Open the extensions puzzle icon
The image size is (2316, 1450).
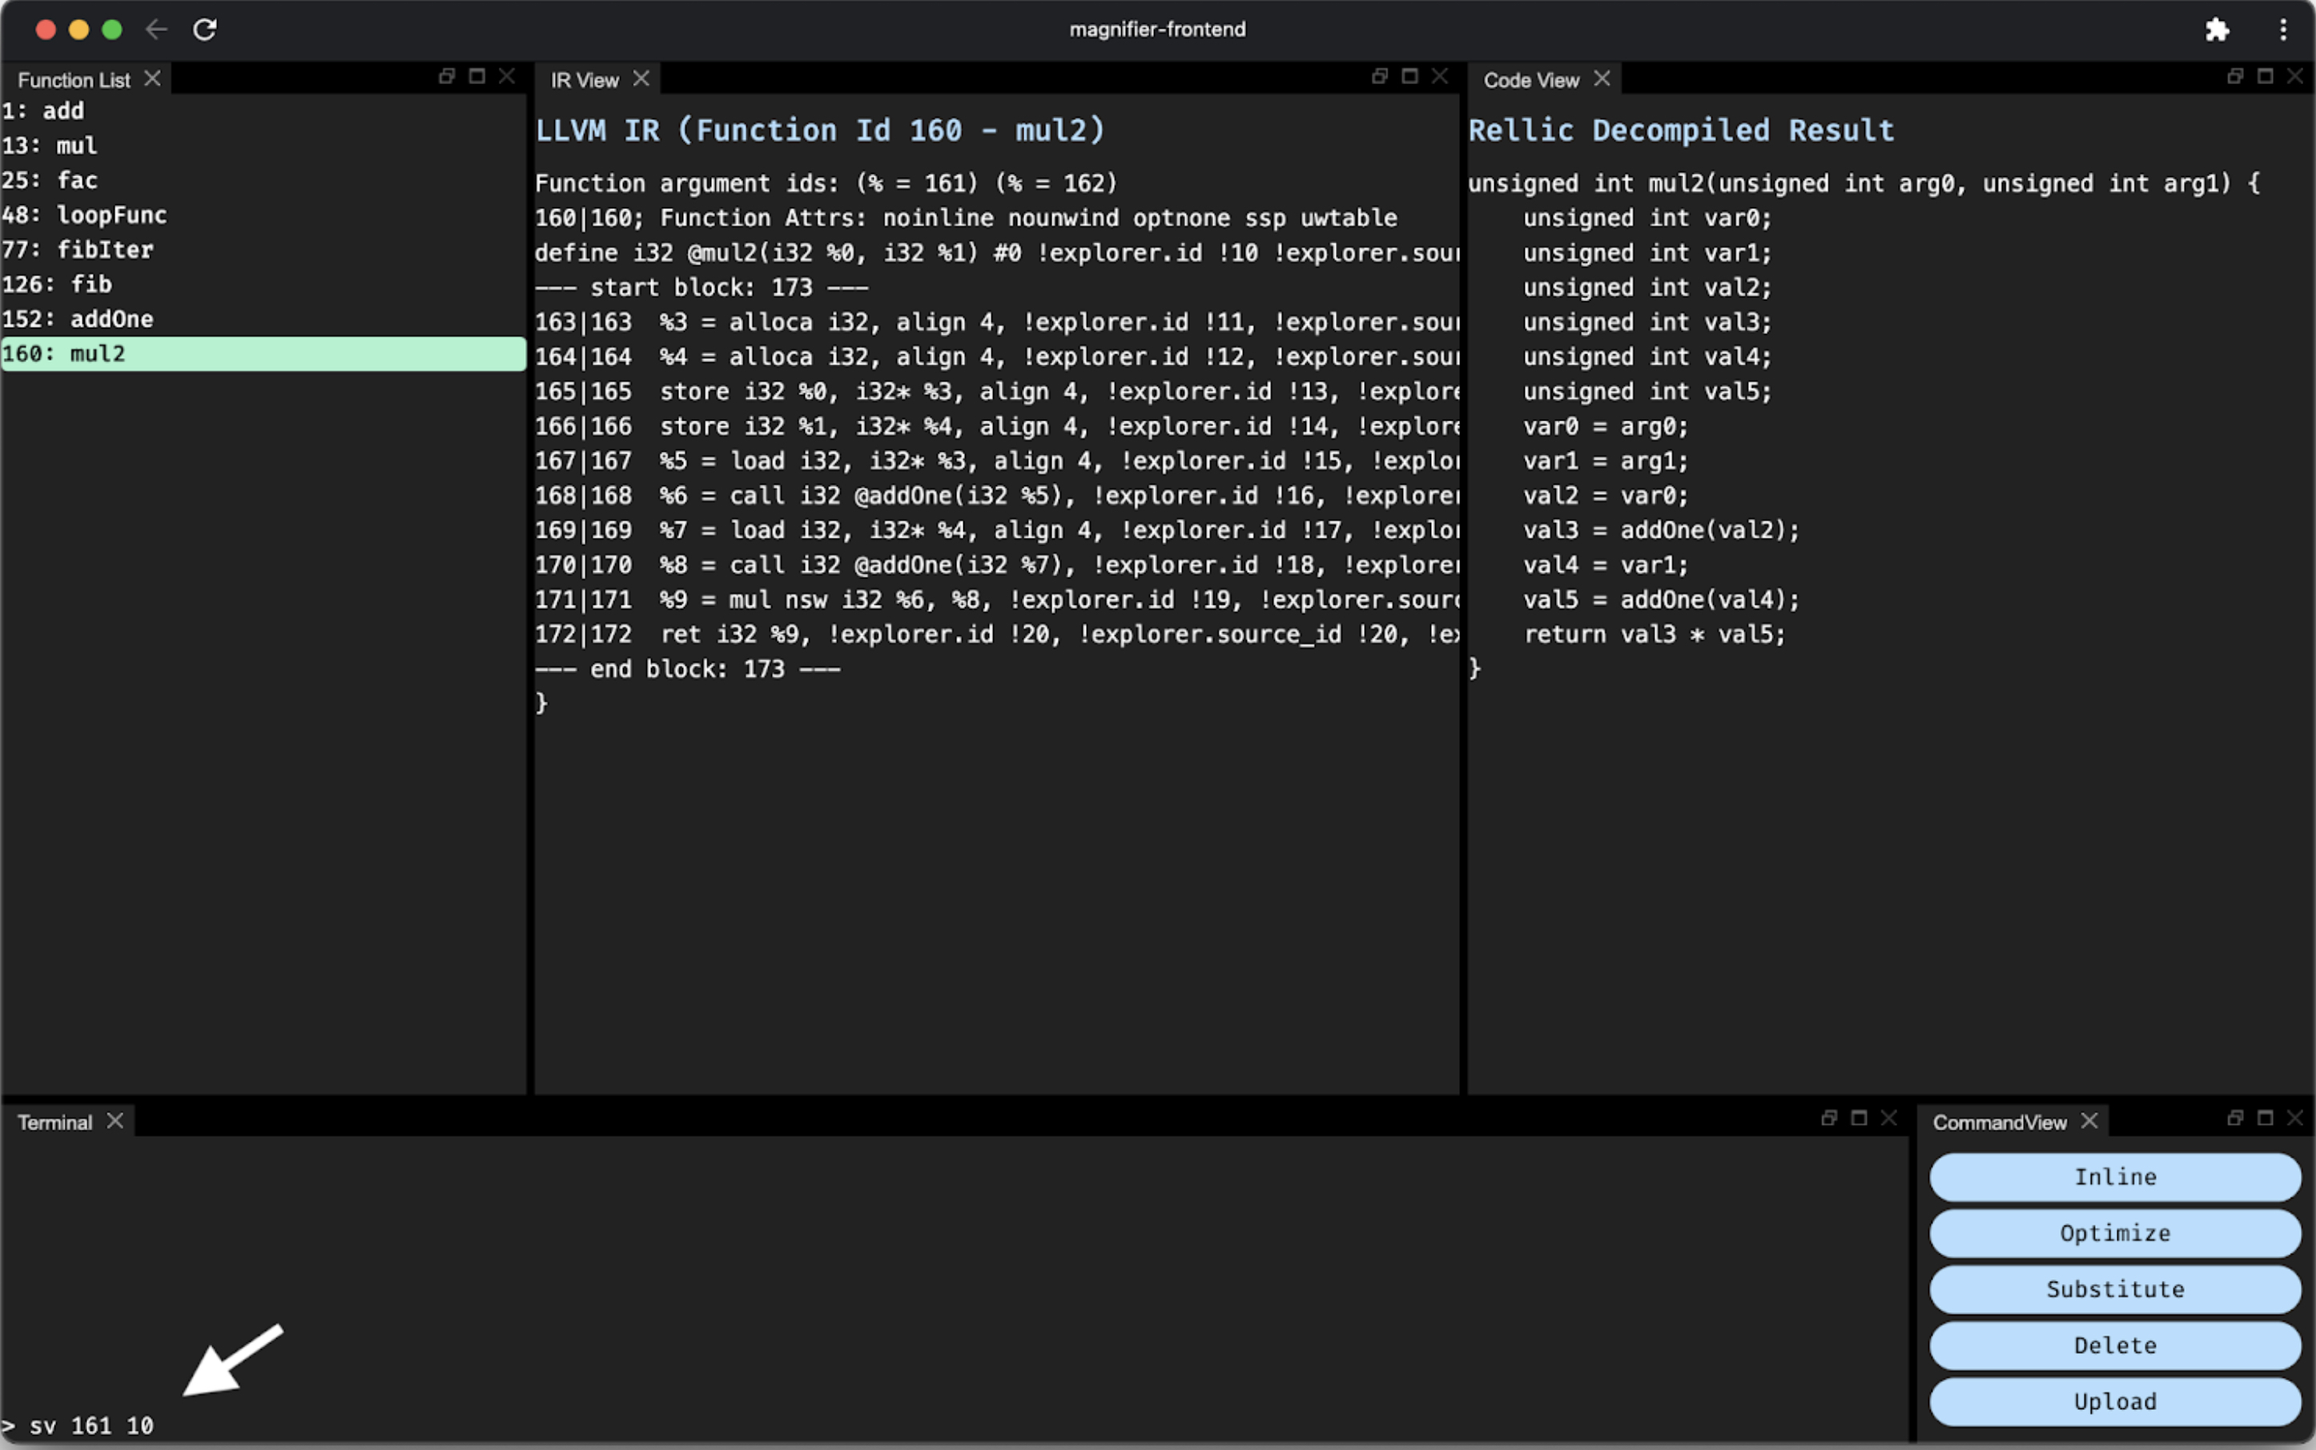[2217, 30]
